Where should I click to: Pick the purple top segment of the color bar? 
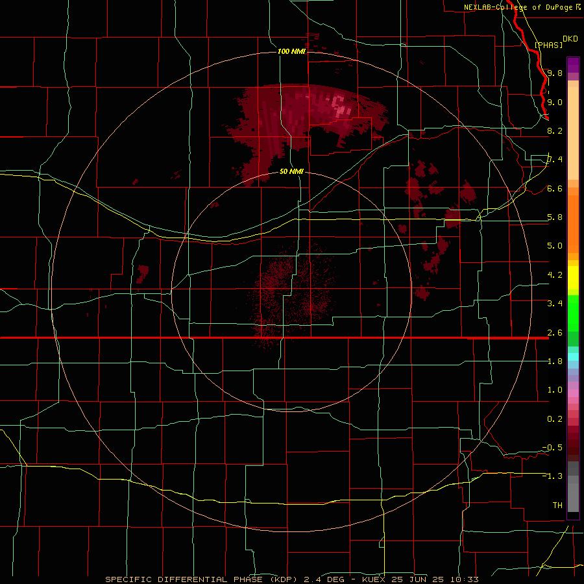[x=573, y=65]
